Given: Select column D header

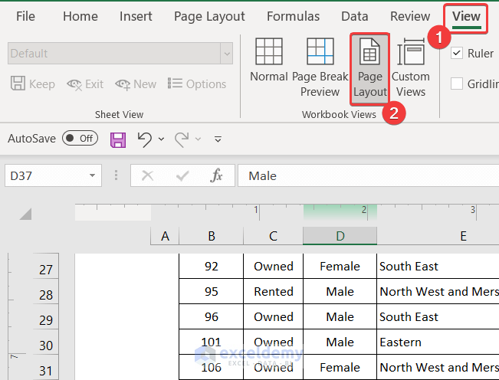Looking at the screenshot, I should click(x=340, y=236).
